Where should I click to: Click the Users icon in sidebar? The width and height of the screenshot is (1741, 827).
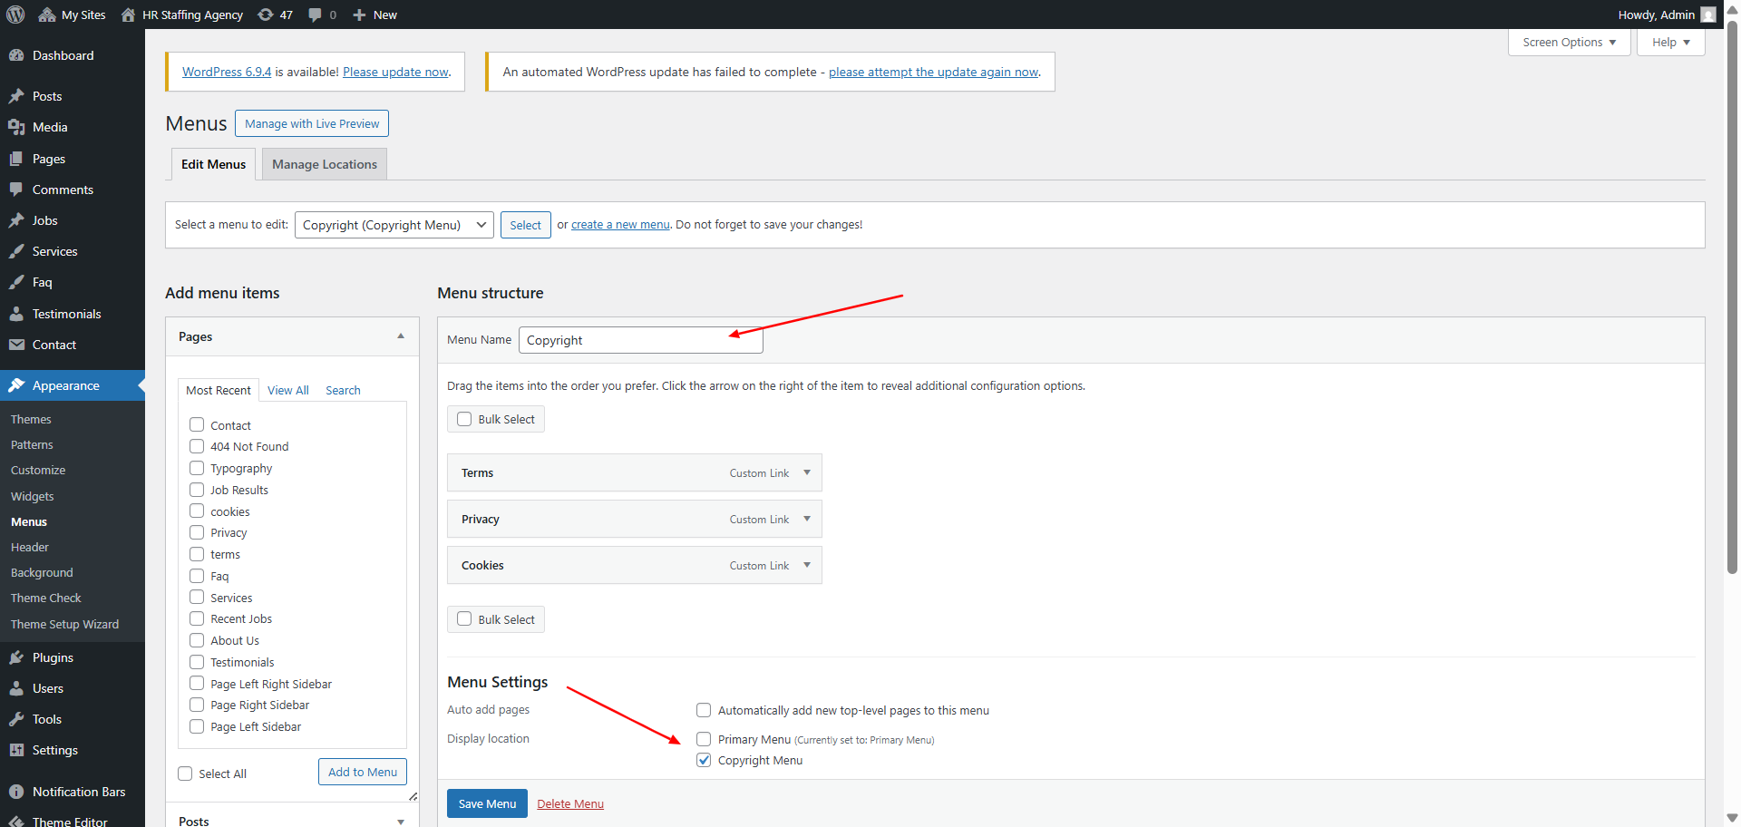[x=16, y=688]
